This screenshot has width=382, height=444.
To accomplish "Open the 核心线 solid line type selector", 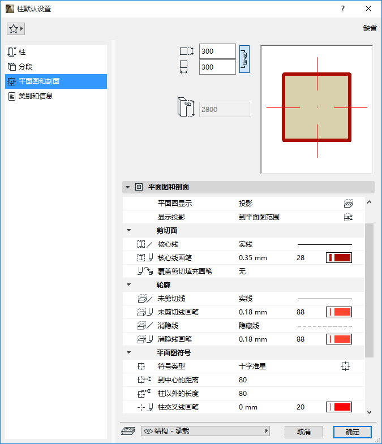I will click(x=324, y=244).
